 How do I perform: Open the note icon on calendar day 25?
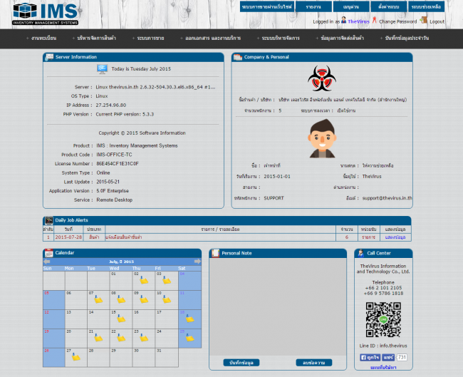(x=190, y=338)
